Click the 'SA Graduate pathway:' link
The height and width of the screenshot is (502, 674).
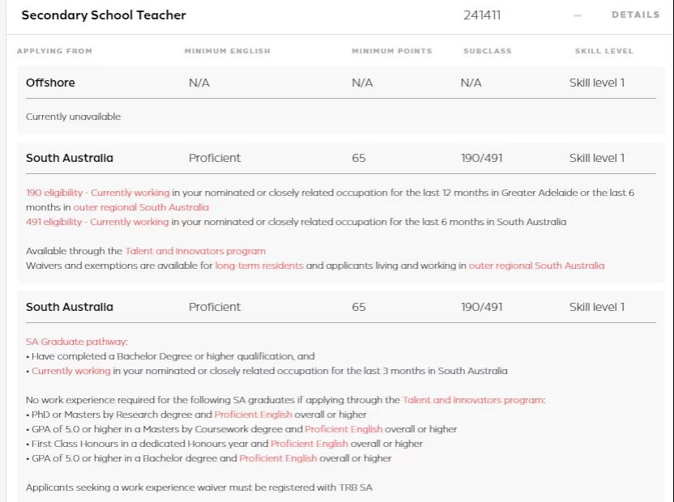(x=77, y=342)
